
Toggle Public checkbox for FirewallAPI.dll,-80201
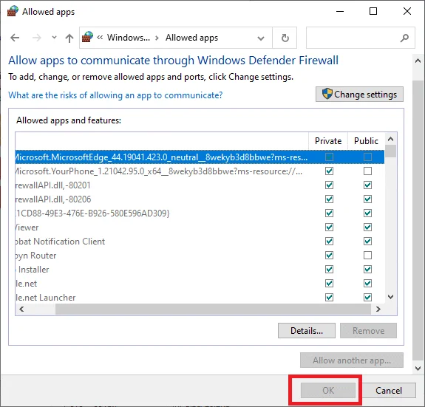[x=367, y=185]
